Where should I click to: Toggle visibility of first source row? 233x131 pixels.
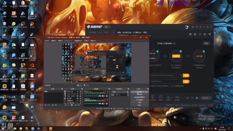[77, 91]
